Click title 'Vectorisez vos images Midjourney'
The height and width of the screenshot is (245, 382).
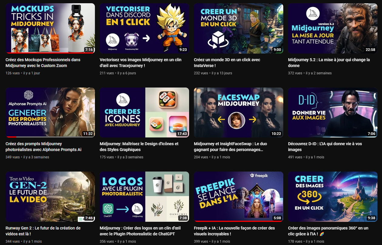[x=141, y=63]
